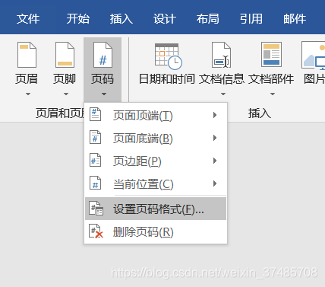325x287 pixels.
Task: Click the 文档信息 icon
Action: click(221, 55)
